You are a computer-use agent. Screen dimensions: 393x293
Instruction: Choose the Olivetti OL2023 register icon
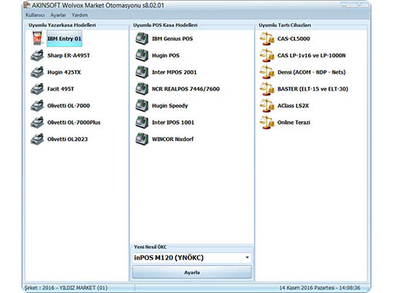pos(37,139)
